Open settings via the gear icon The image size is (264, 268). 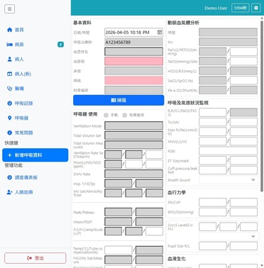(256, 8)
